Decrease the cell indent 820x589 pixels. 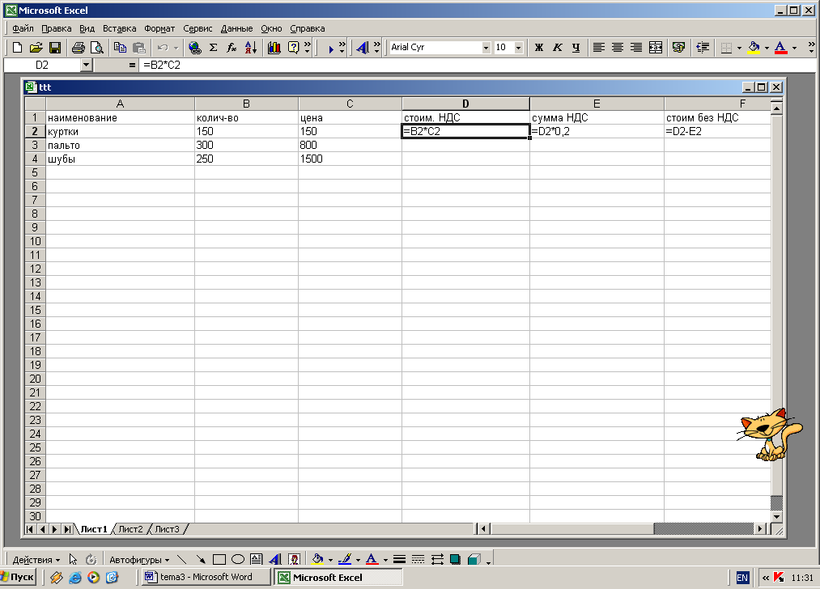[703, 48]
